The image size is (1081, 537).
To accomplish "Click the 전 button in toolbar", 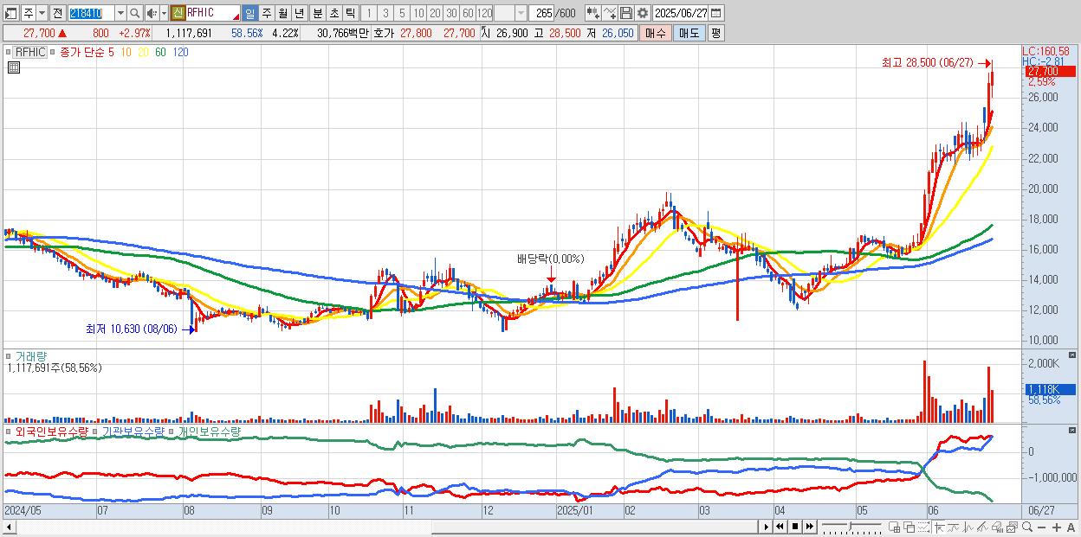I will click(57, 13).
